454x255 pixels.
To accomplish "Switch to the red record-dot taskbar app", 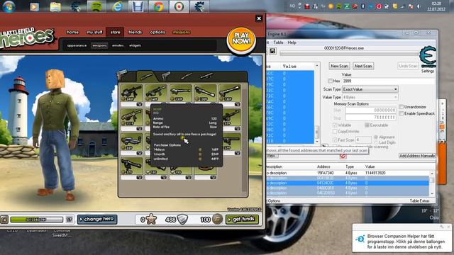I will tap(179, 6).
